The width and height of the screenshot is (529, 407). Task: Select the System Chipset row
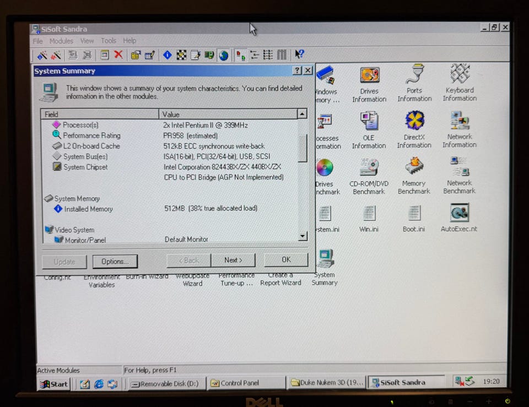pyautogui.click(x=170, y=167)
